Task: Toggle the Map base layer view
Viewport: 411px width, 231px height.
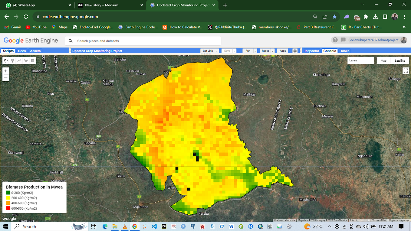Action: 383,60
